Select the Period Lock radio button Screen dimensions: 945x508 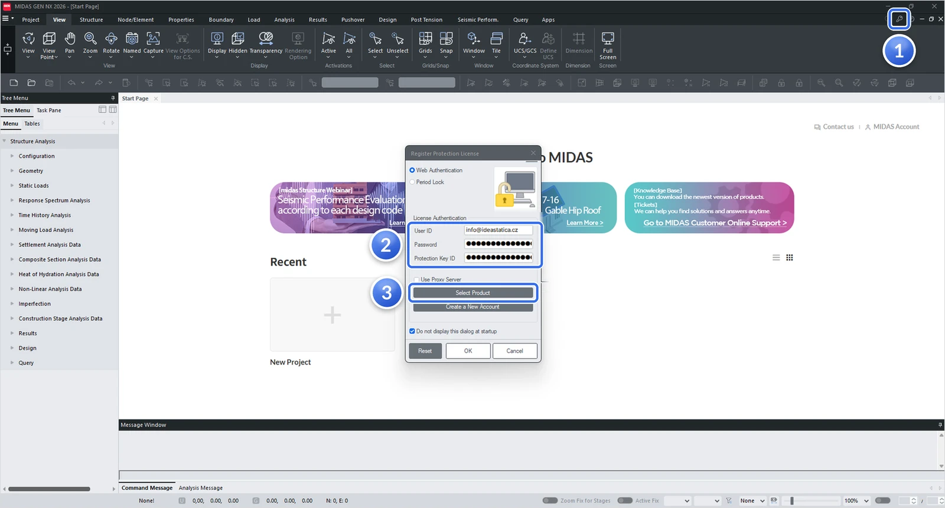tap(412, 182)
